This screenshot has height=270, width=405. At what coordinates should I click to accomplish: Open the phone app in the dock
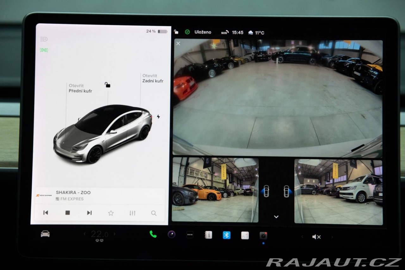click(x=153, y=234)
